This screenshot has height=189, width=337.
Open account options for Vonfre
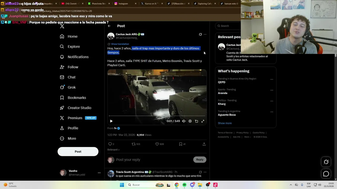coord(99,173)
